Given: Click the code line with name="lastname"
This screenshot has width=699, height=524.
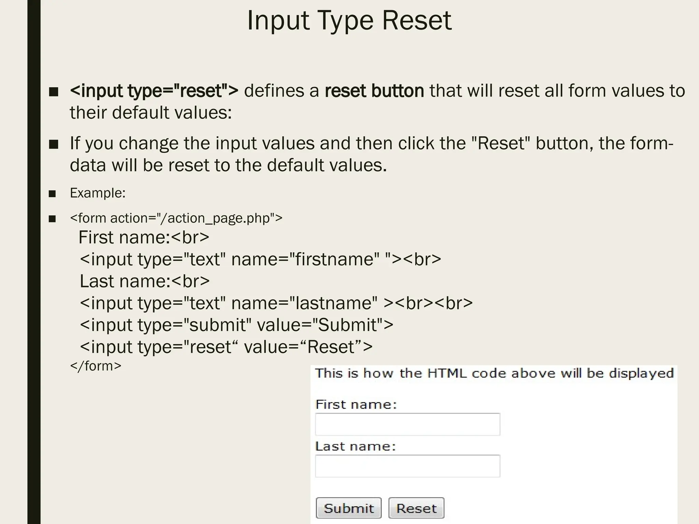Looking at the screenshot, I should coord(276,303).
